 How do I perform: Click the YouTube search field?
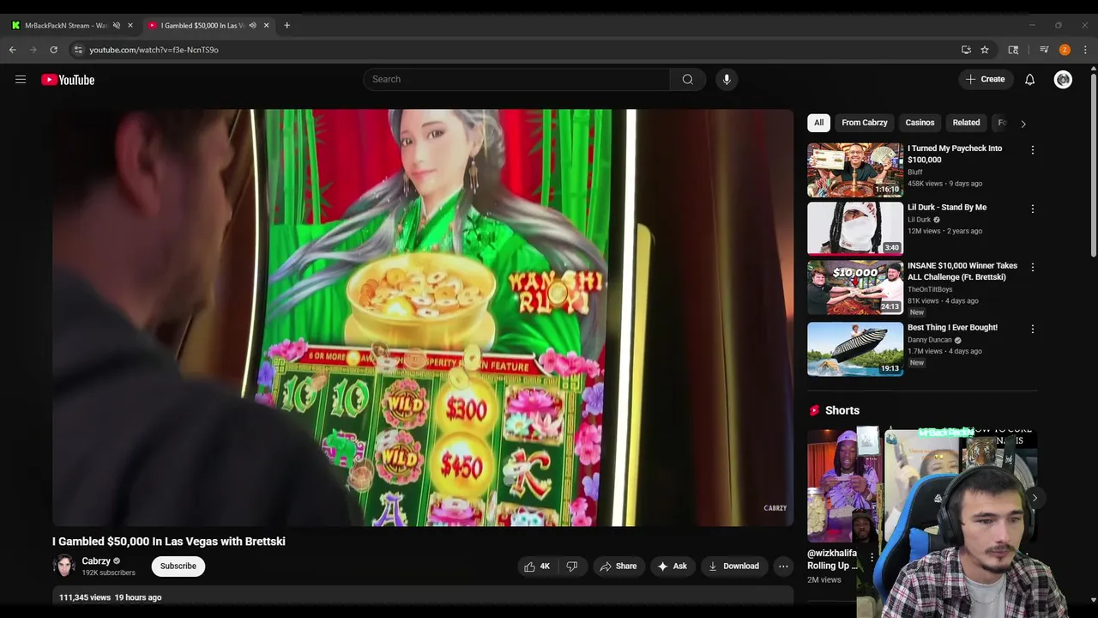click(516, 79)
